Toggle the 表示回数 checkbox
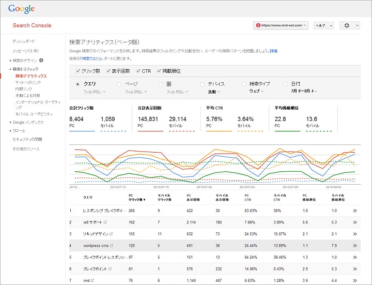Screen dimensions: 372x285 tap(108, 71)
